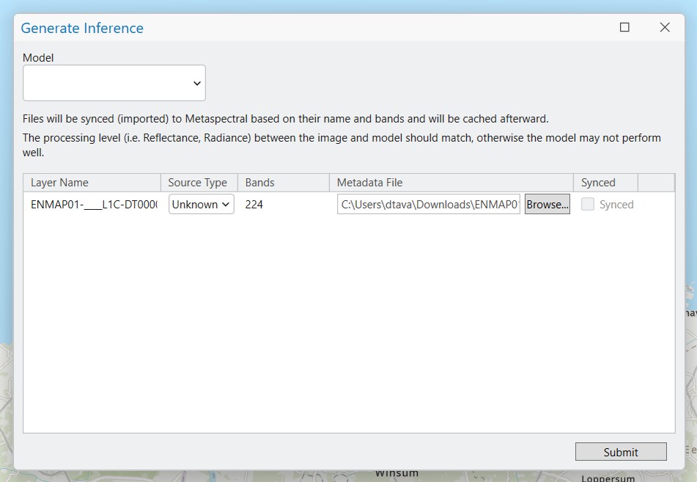Click the Source Type column header
This screenshot has height=482, width=697.
click(x=198, y=183)
